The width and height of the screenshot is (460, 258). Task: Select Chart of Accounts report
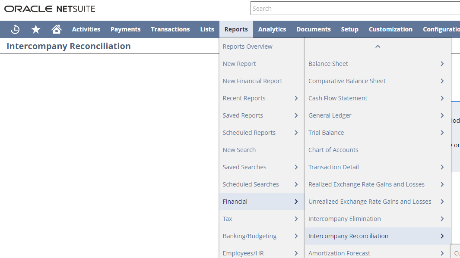333,149
